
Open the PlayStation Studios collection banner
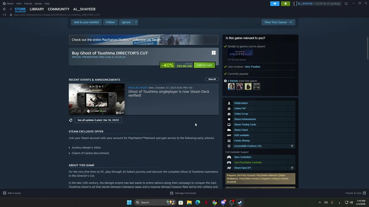[144, 40]
